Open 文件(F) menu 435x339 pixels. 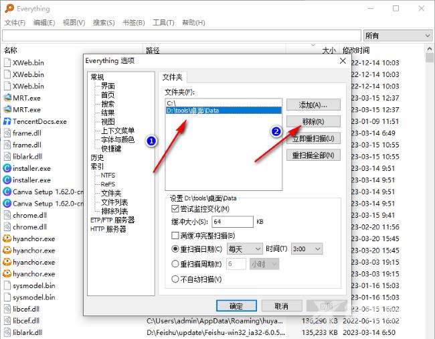point(15,23)
